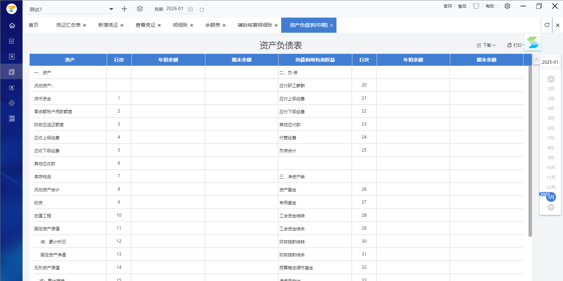The height and width of the screenshot is (281, 563).
Task: Refresh the current tab with reload icon
Action: pyautogui.click(x=547, y=25)
